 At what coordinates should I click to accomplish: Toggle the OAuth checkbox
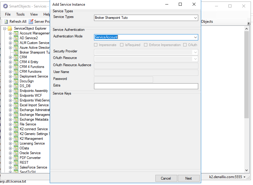coord(184,44)
